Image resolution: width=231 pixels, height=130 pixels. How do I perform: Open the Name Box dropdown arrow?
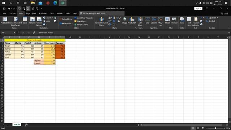click(x=14, y=32)
